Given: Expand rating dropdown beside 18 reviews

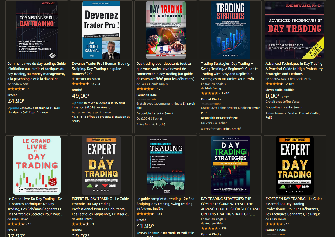Looking at the screenshot, I should click(26, 224).
